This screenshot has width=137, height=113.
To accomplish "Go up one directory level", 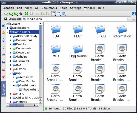I will [16, 14].
